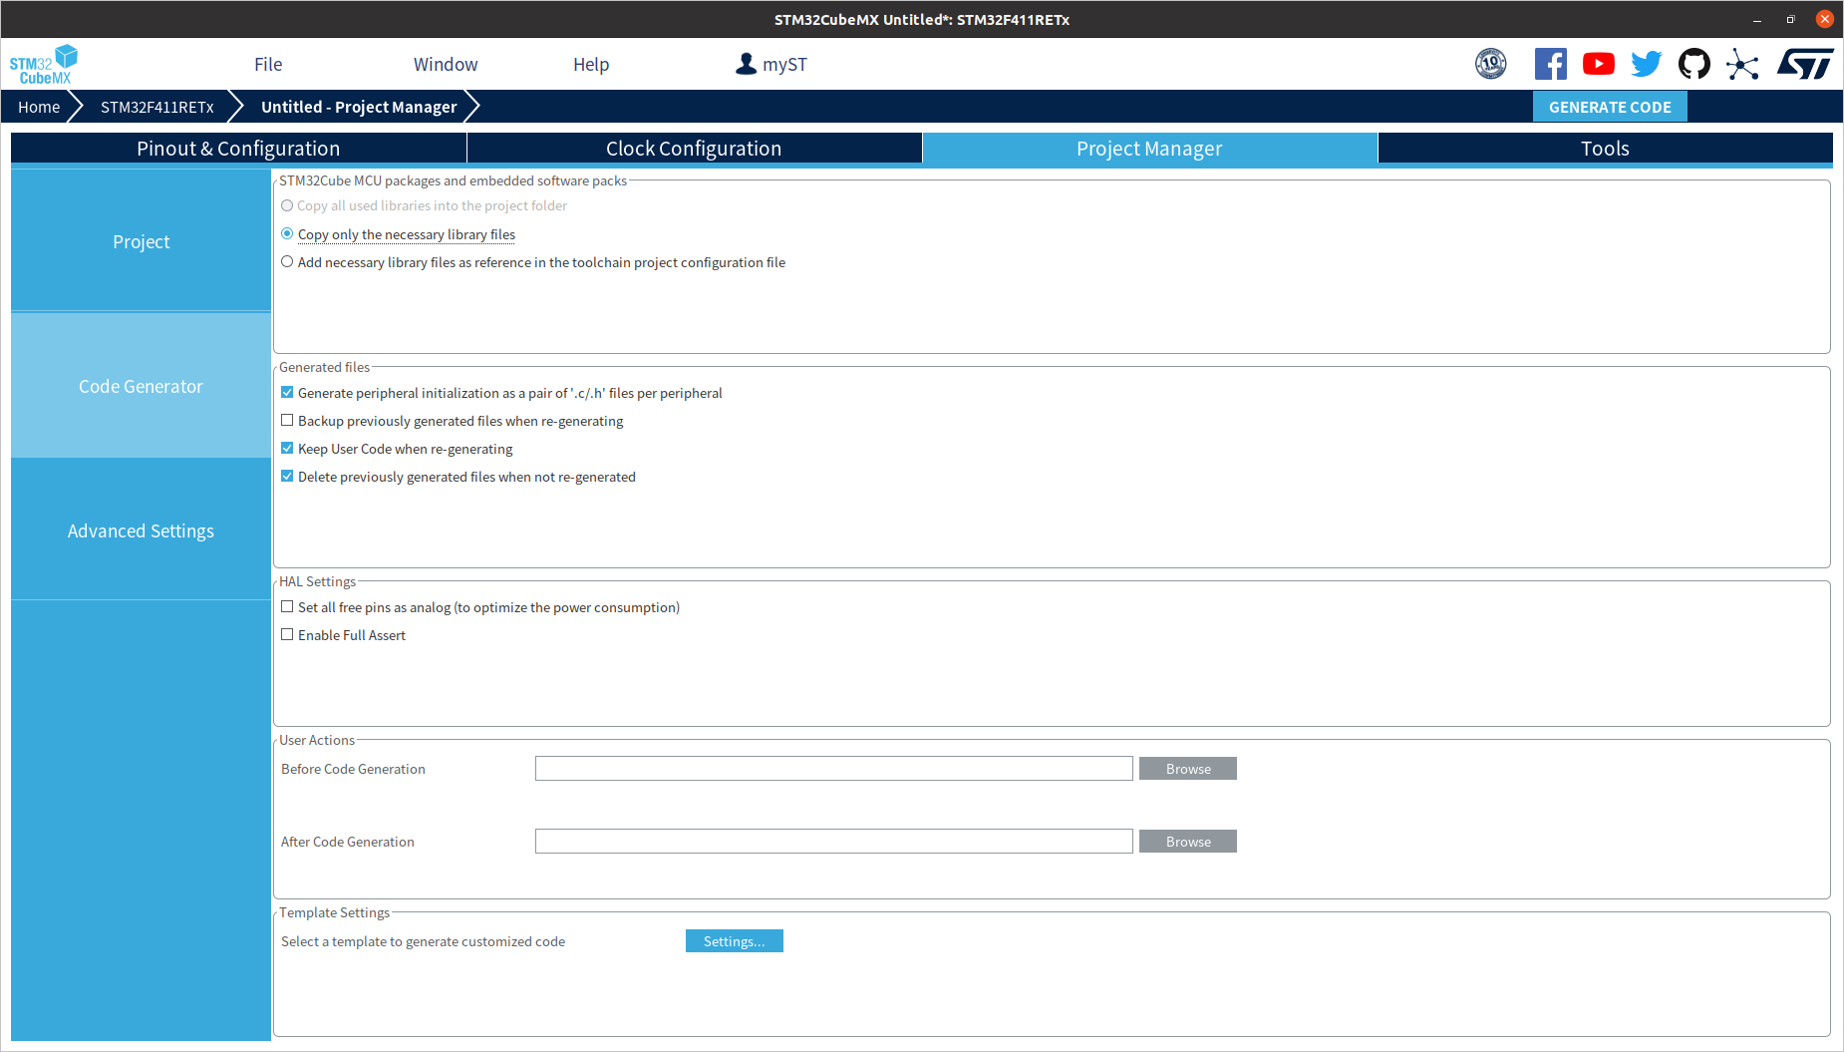
Task: Click the ST company logo icon
Action: [x=1805, y=64]
